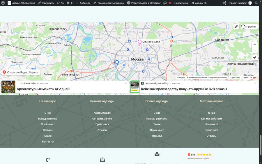This screenshot has width=262, height=164.
Task: Open the options menu of the razumovskymarketing.ru ad
Action: coord(255,83)
